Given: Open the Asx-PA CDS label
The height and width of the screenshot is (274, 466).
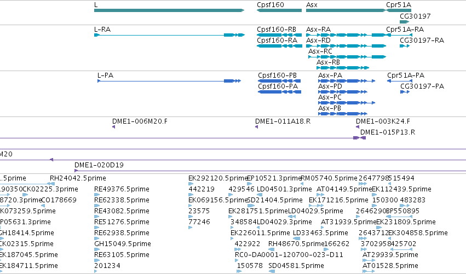Looking at the screenshot, I should click(x=330, y=75).
